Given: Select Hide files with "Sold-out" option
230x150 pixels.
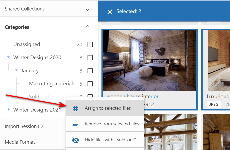Looking at the screenshot, I should [x=110, y=140].
